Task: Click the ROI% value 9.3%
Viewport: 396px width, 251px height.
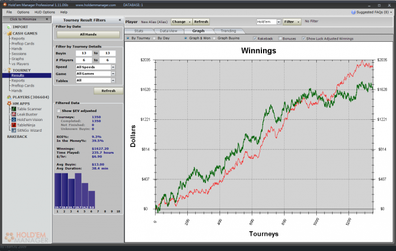Action: point(97,137)
